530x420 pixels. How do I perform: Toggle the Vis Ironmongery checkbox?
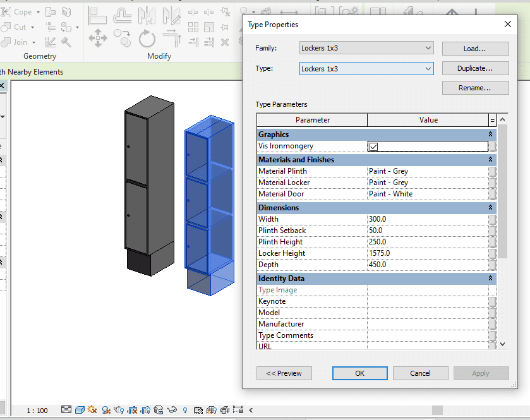click(373, 147)
